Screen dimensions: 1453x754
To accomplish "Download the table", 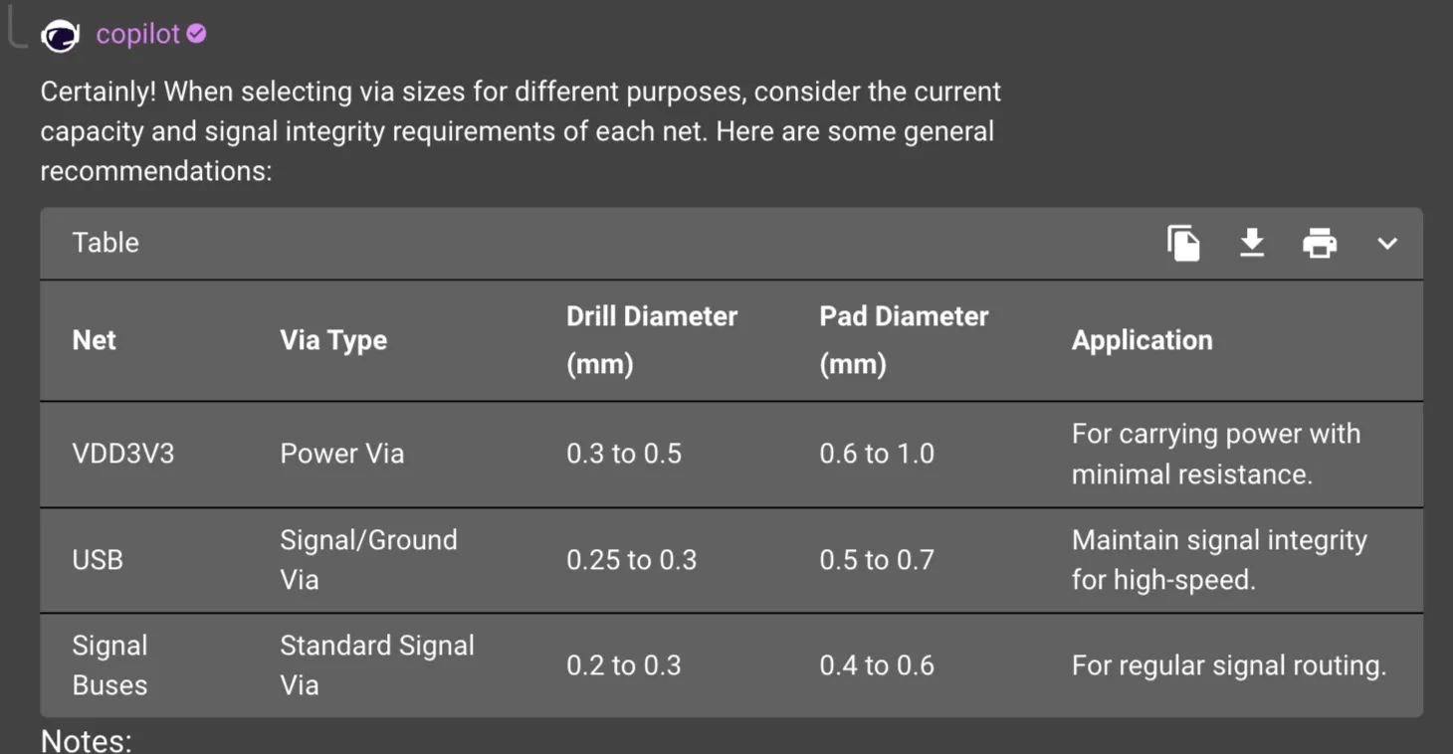I will point(1252,244).
